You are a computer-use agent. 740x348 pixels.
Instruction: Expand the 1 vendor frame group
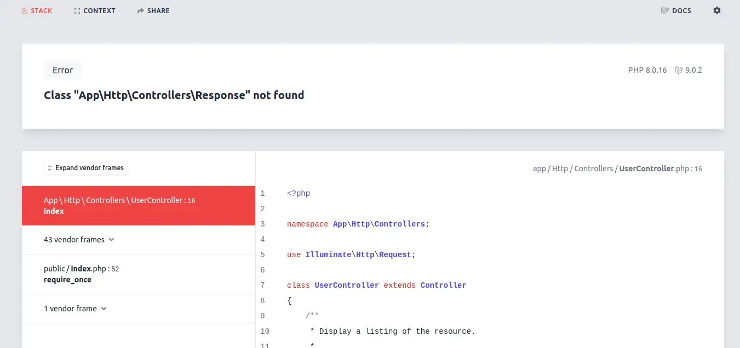pos(70,309)
